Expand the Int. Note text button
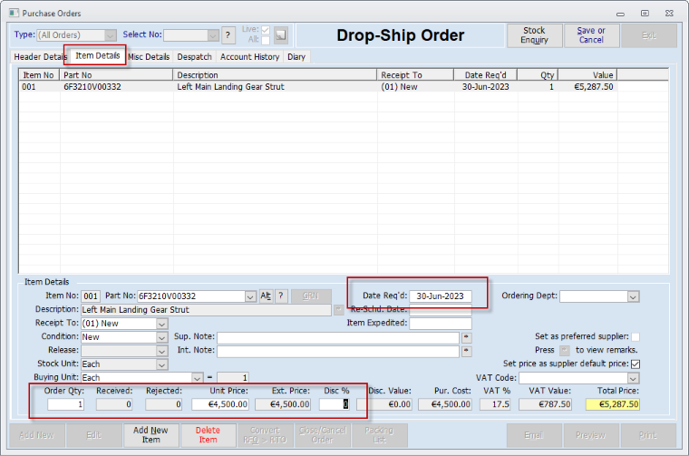The width and height of the screenshot is (689, 456). coord(467,351)
